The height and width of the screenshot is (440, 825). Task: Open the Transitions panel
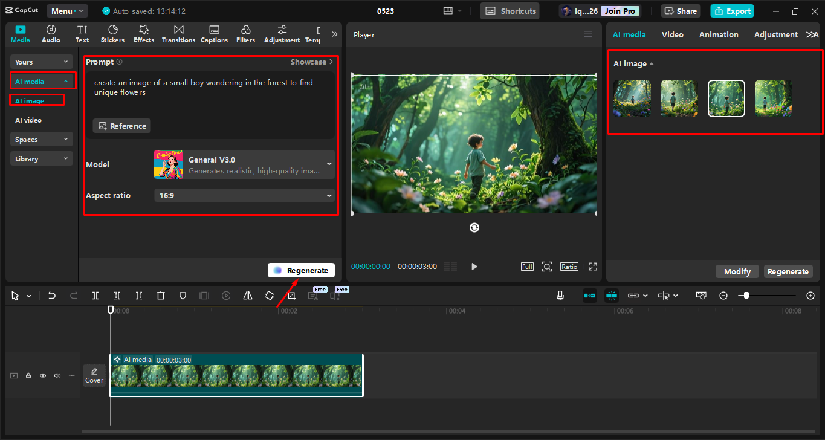[x=178, y=33]
